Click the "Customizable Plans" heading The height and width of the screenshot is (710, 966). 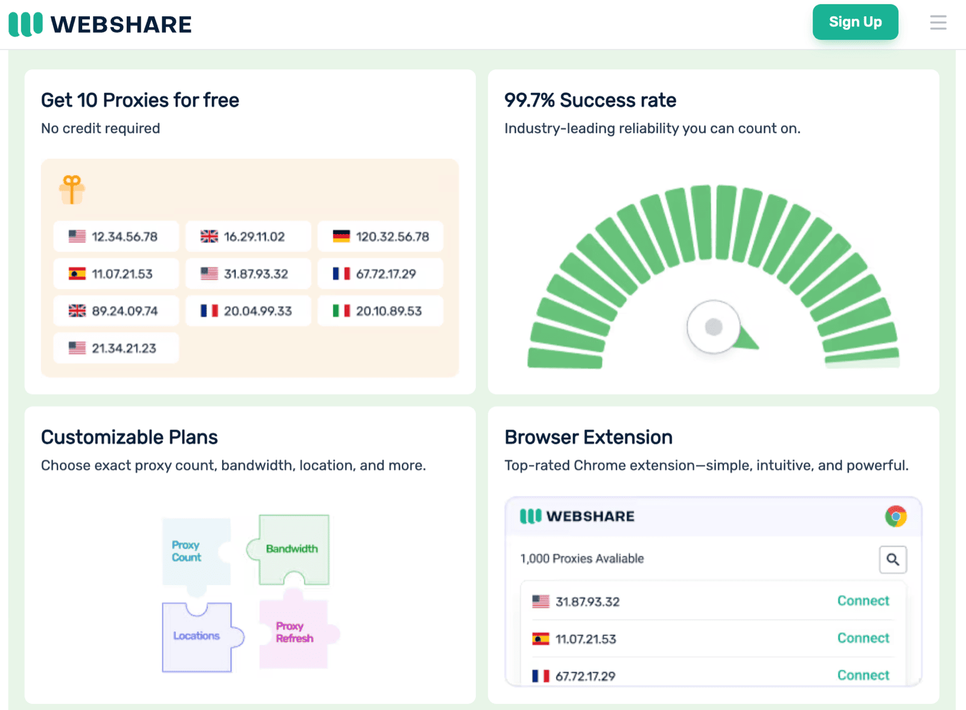tap(129, 437)
